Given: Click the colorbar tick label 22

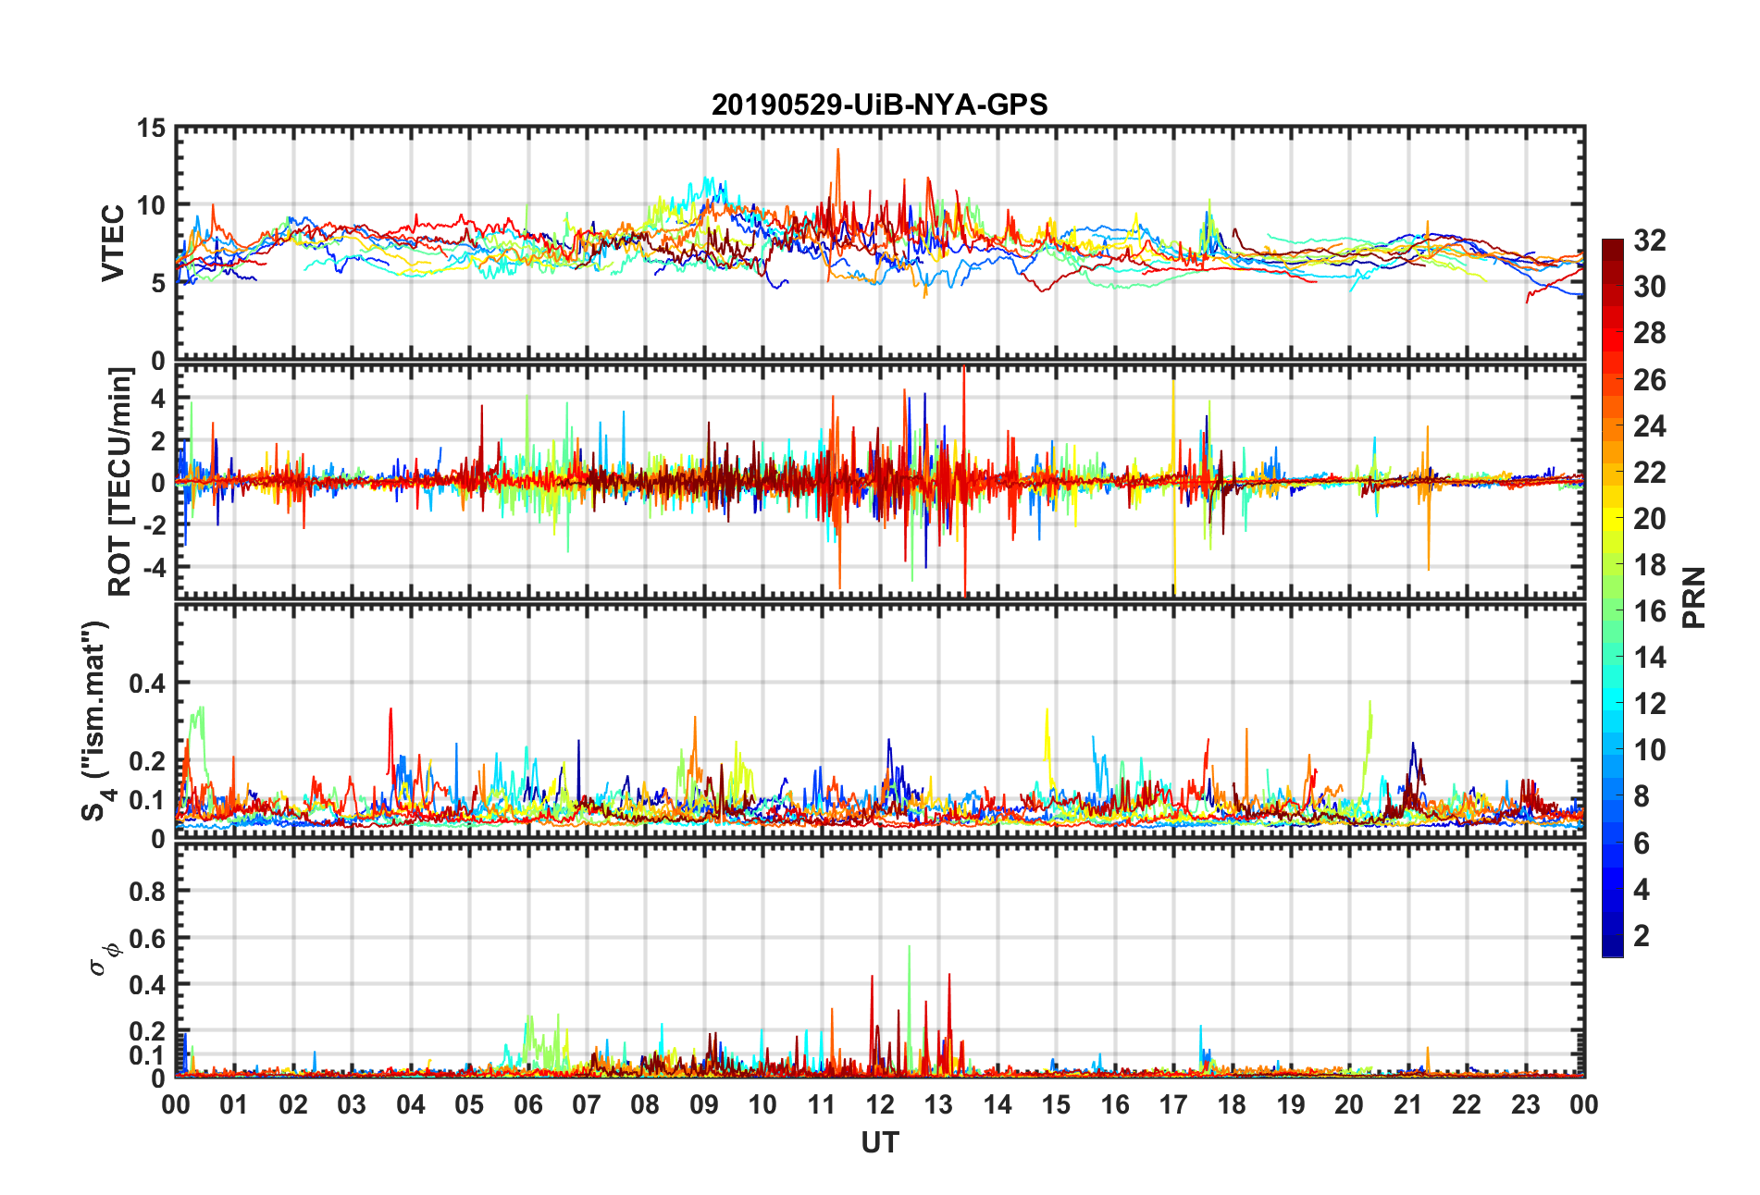Looking at the screenshot, I should pos(1650,472).
